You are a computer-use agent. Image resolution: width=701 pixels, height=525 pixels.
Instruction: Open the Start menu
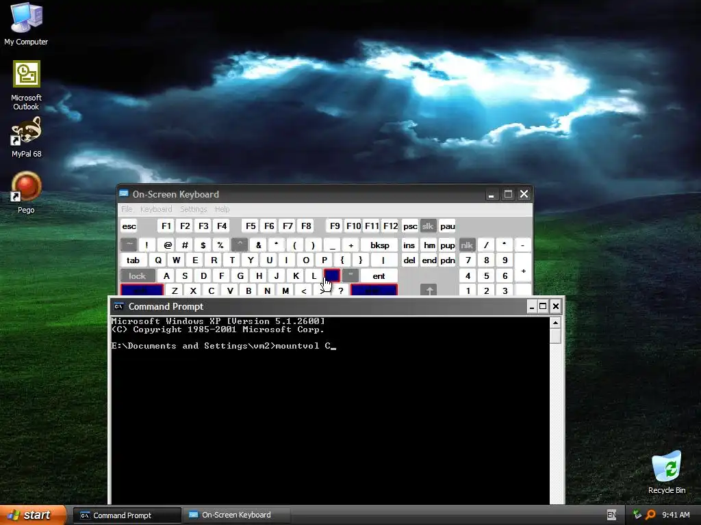(x=33, y=515)
